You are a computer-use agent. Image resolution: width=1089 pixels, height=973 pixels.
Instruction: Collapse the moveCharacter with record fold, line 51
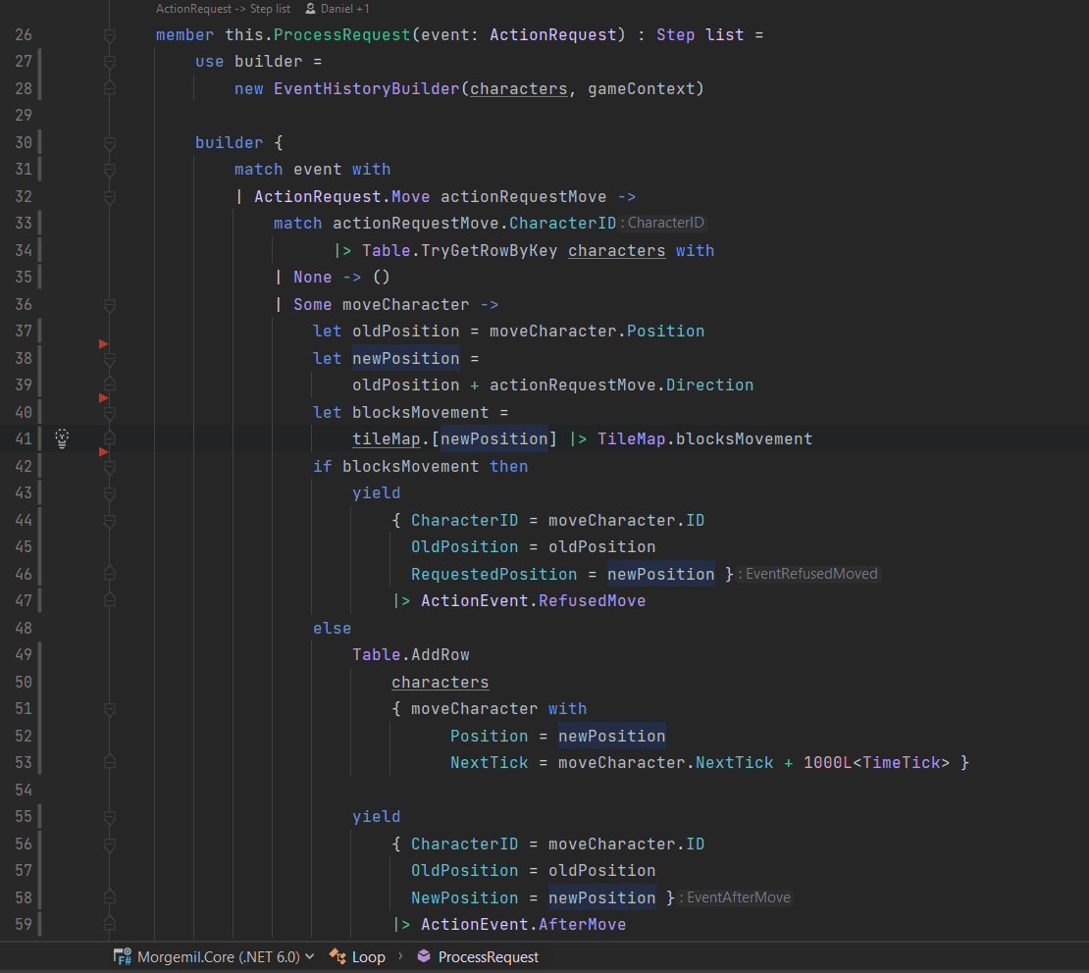click(x=110, y=709)
